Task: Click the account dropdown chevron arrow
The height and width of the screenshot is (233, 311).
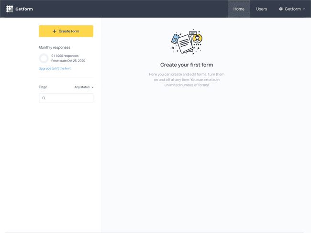Action: point(304,9)
